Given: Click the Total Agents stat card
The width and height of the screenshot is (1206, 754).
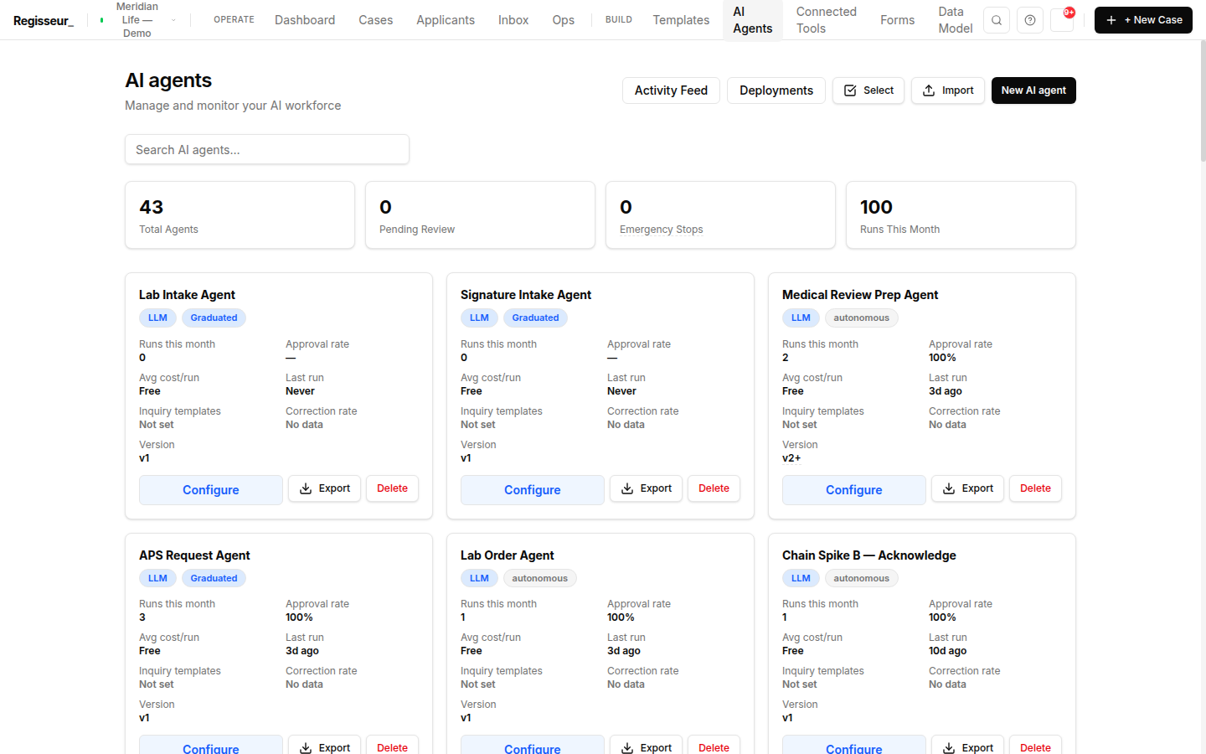Looking at the screenshot, I should coord(240,215).
